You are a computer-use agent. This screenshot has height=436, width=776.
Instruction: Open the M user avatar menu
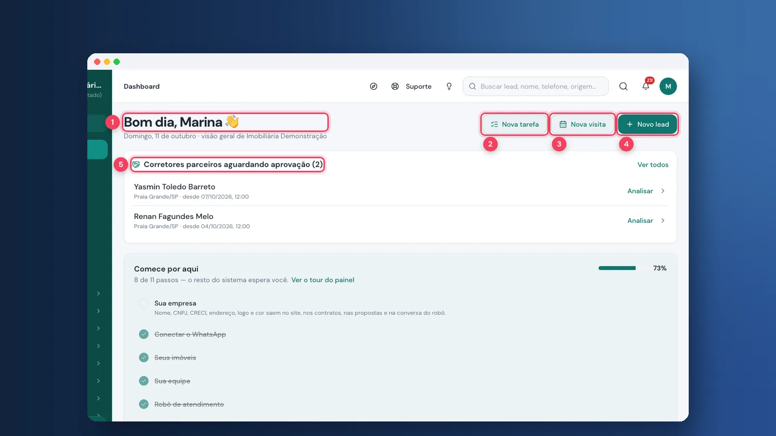pyautogui.click(x=668, y=86)
